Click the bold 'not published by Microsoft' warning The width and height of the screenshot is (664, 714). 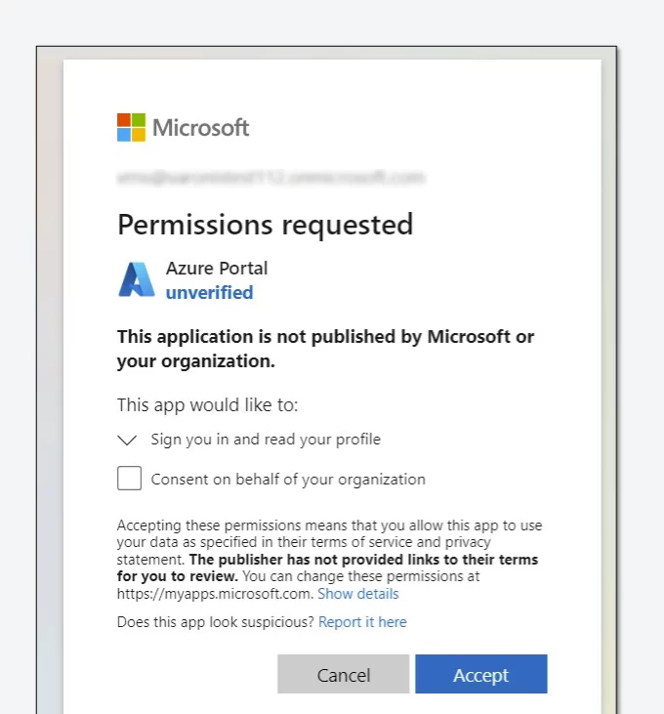[x=325, y=348]
